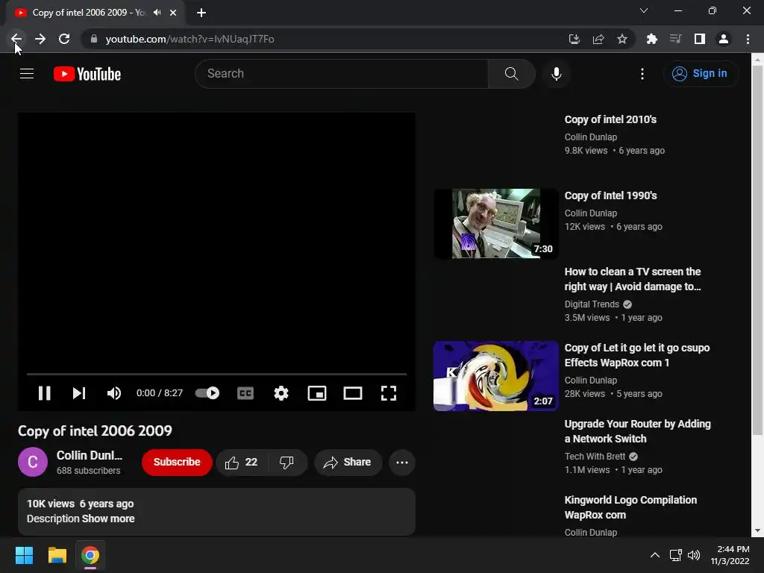Enable miniplayer mode

click(316, 393)
